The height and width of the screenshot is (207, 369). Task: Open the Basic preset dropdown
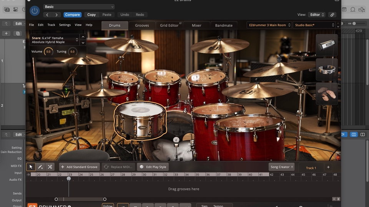[x=78, y=7]
